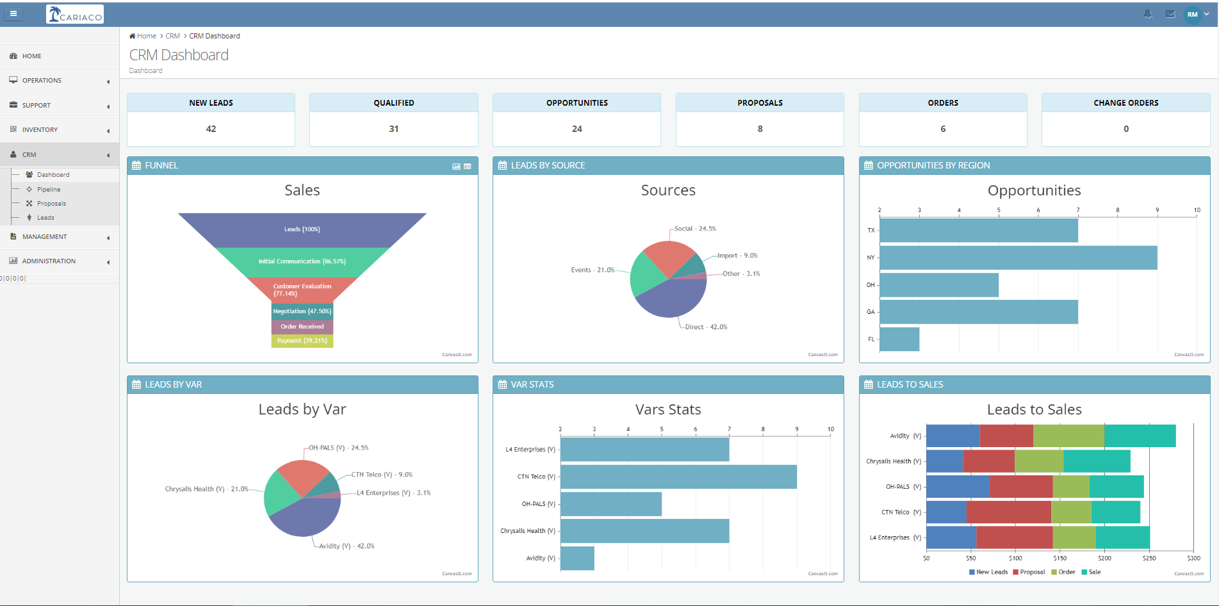Switch Funnel panel to table view icon

[468, 167]
